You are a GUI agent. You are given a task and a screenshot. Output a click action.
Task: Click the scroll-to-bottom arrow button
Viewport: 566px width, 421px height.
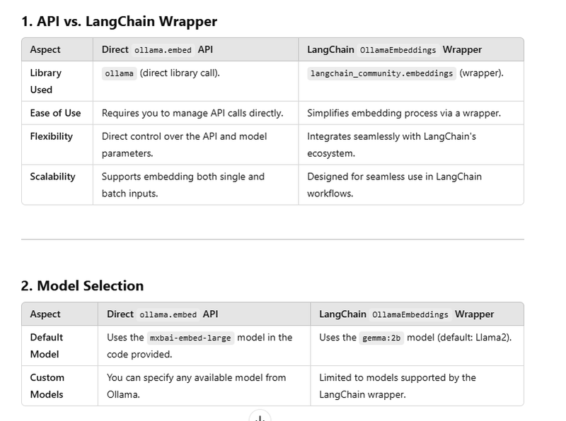260,417
